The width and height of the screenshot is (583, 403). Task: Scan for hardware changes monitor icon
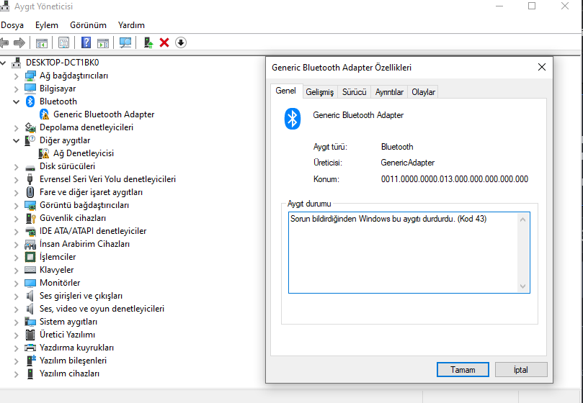pyautogui.click(x=125, y=42)
